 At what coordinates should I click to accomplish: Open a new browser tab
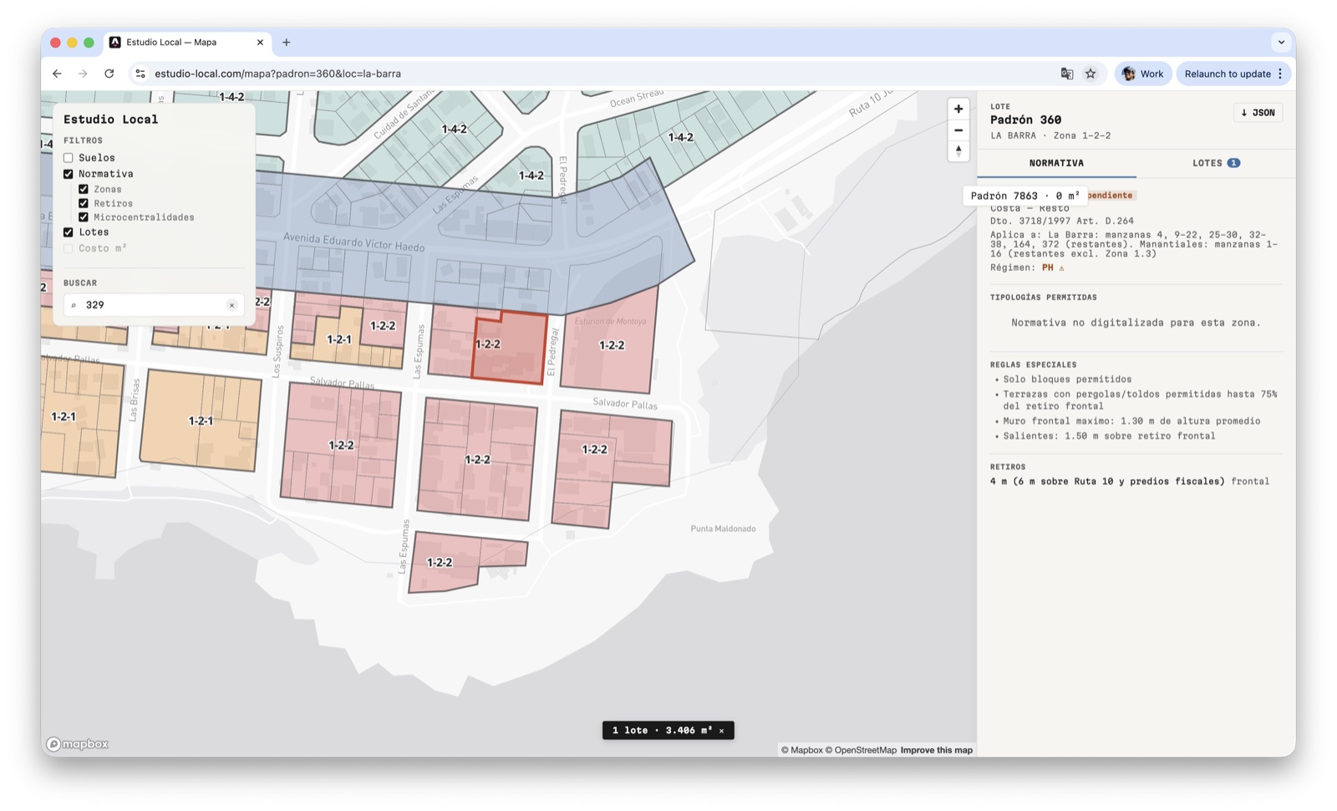pos(287,42)
